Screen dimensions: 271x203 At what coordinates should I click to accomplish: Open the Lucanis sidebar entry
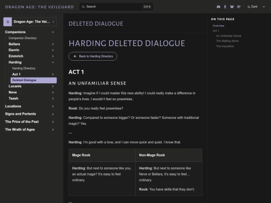point(15,86)
